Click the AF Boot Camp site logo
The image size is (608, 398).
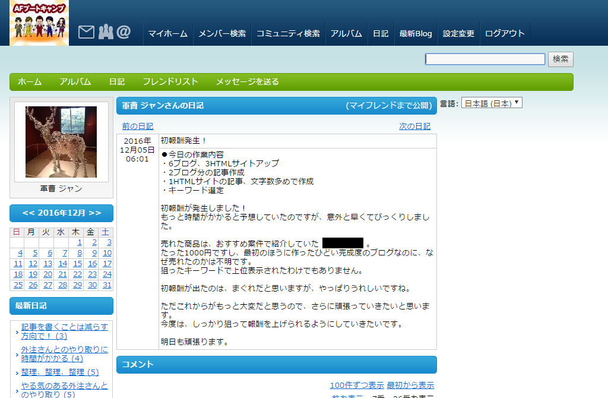click(39, 23)
